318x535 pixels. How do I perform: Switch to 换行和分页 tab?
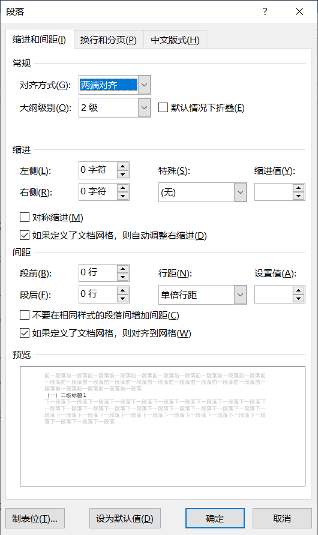coord(109,40)
